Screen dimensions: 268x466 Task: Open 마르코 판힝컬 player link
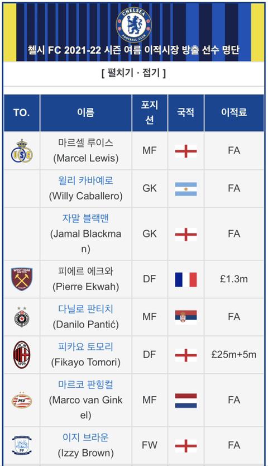pos(86,384)
